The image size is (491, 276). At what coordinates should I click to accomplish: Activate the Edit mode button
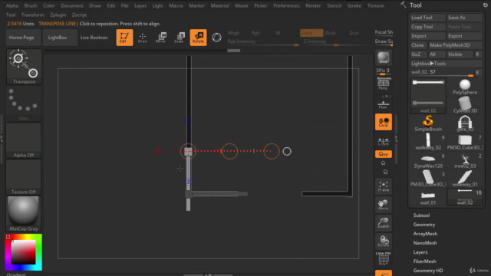[124, 38]
